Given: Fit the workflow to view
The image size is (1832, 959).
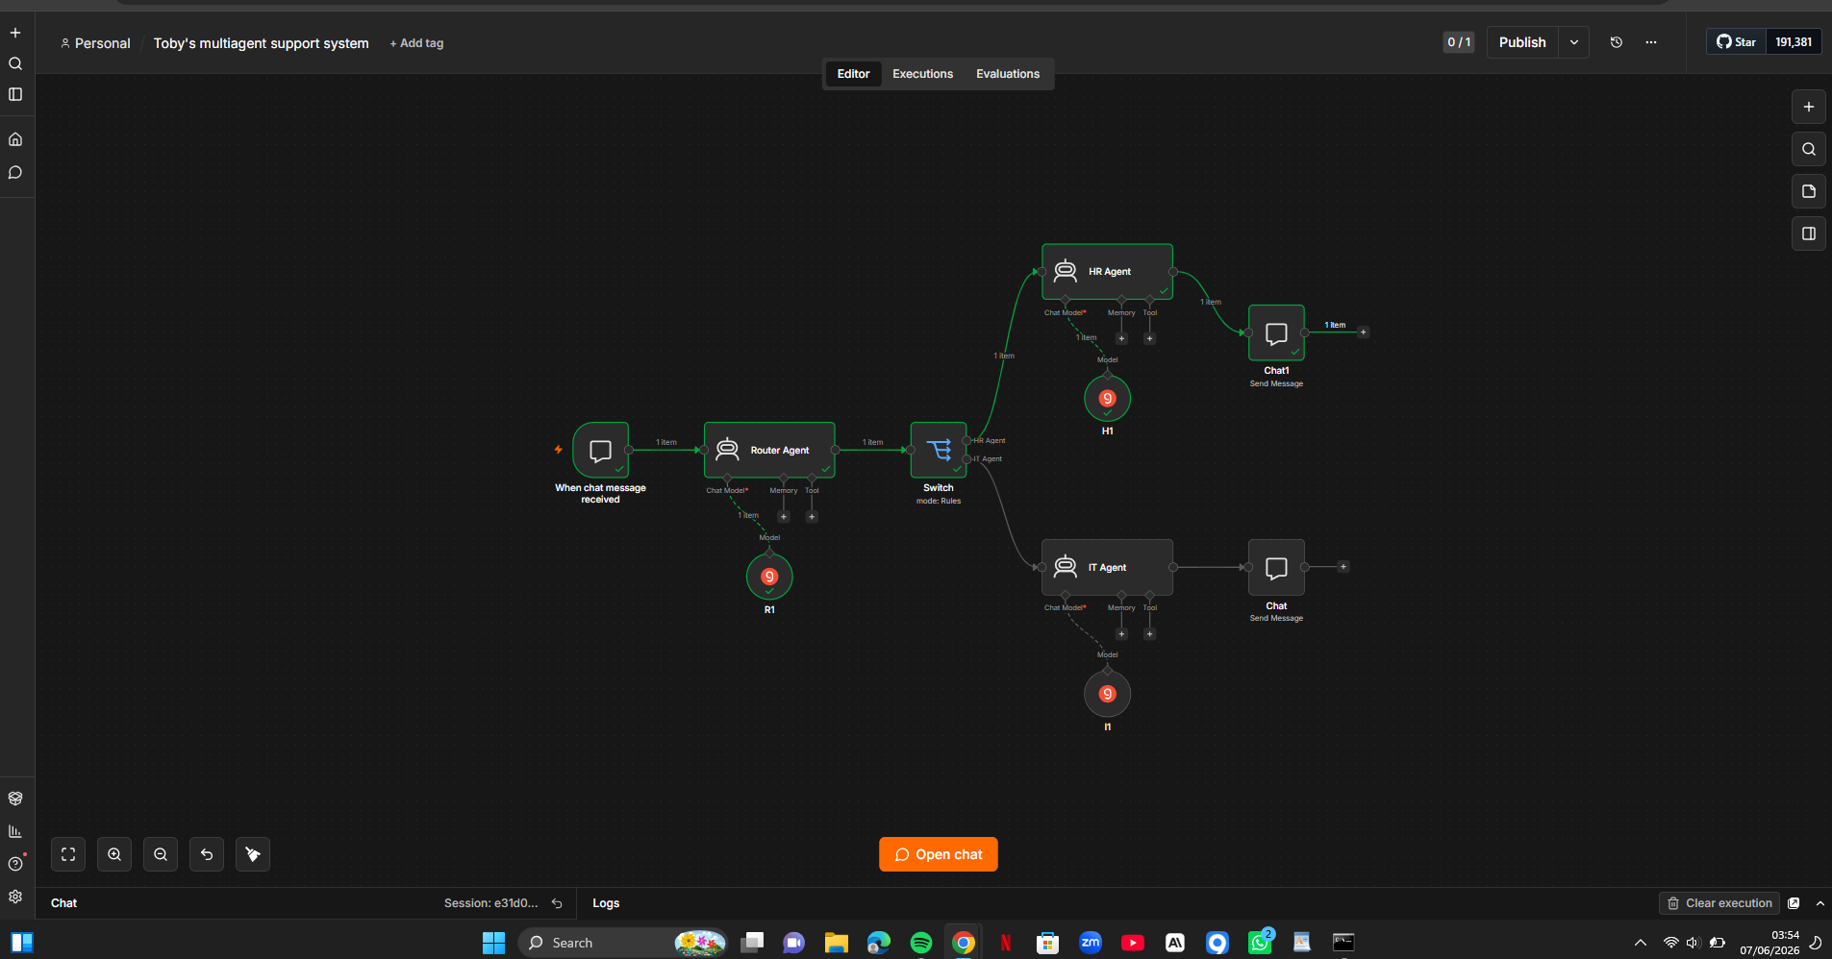Looking at the screenshot, I should coord(68,854).
